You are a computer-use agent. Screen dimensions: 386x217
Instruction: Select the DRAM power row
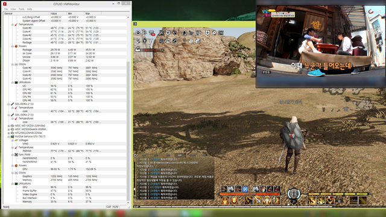(65, 60)
